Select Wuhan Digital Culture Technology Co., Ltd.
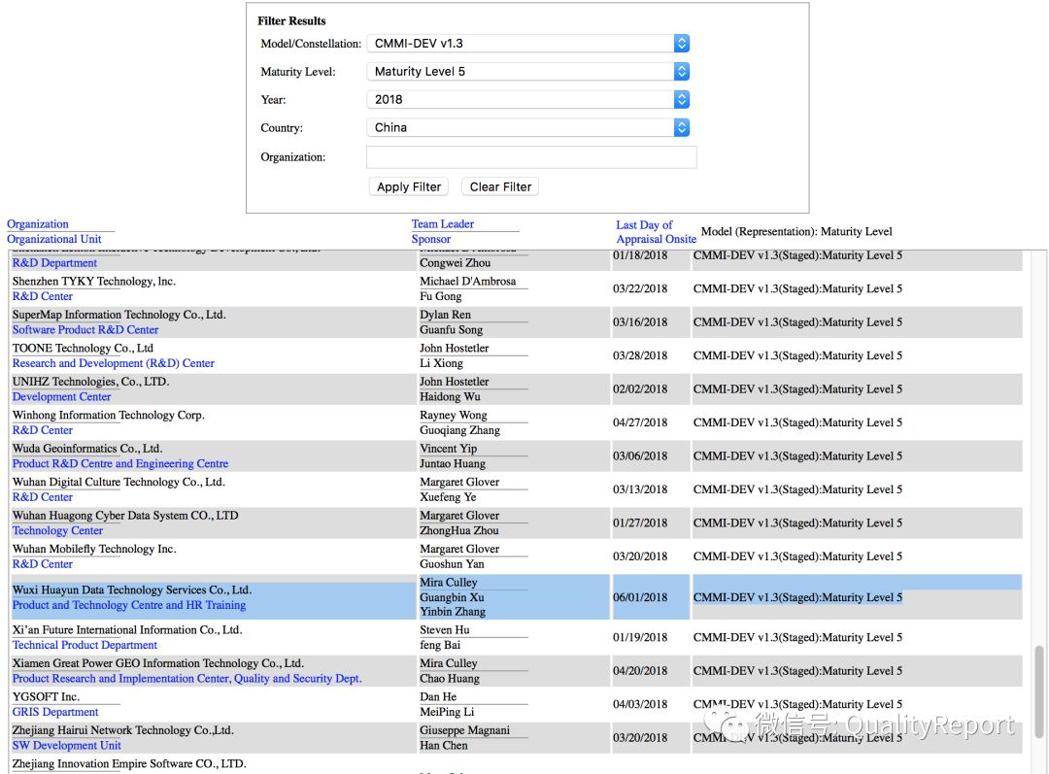The height and width of the screenshot is (774, 1049). tap(119, 482)
